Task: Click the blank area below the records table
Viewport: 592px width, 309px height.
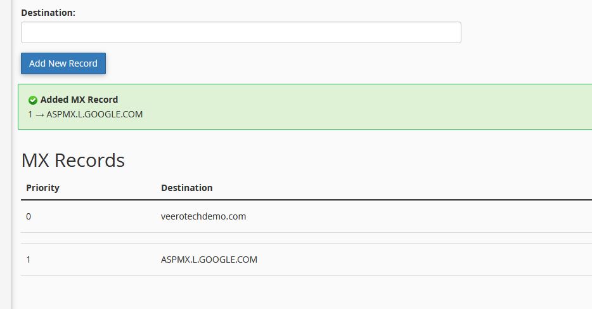Action: tap(304, 293)
